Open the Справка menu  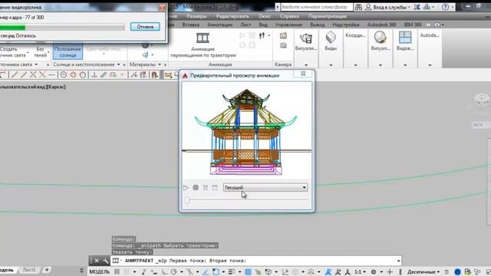289,16
